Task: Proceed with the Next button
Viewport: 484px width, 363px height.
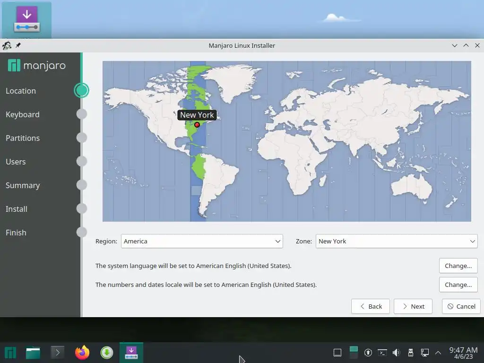Action: coord(413,306)
